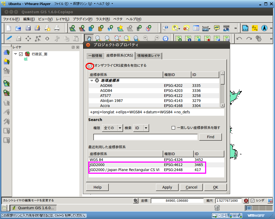The width and height of the screenshot is (275, 219).
Task: Click the Refresh map icon
Action: click(x=165, y=38)
